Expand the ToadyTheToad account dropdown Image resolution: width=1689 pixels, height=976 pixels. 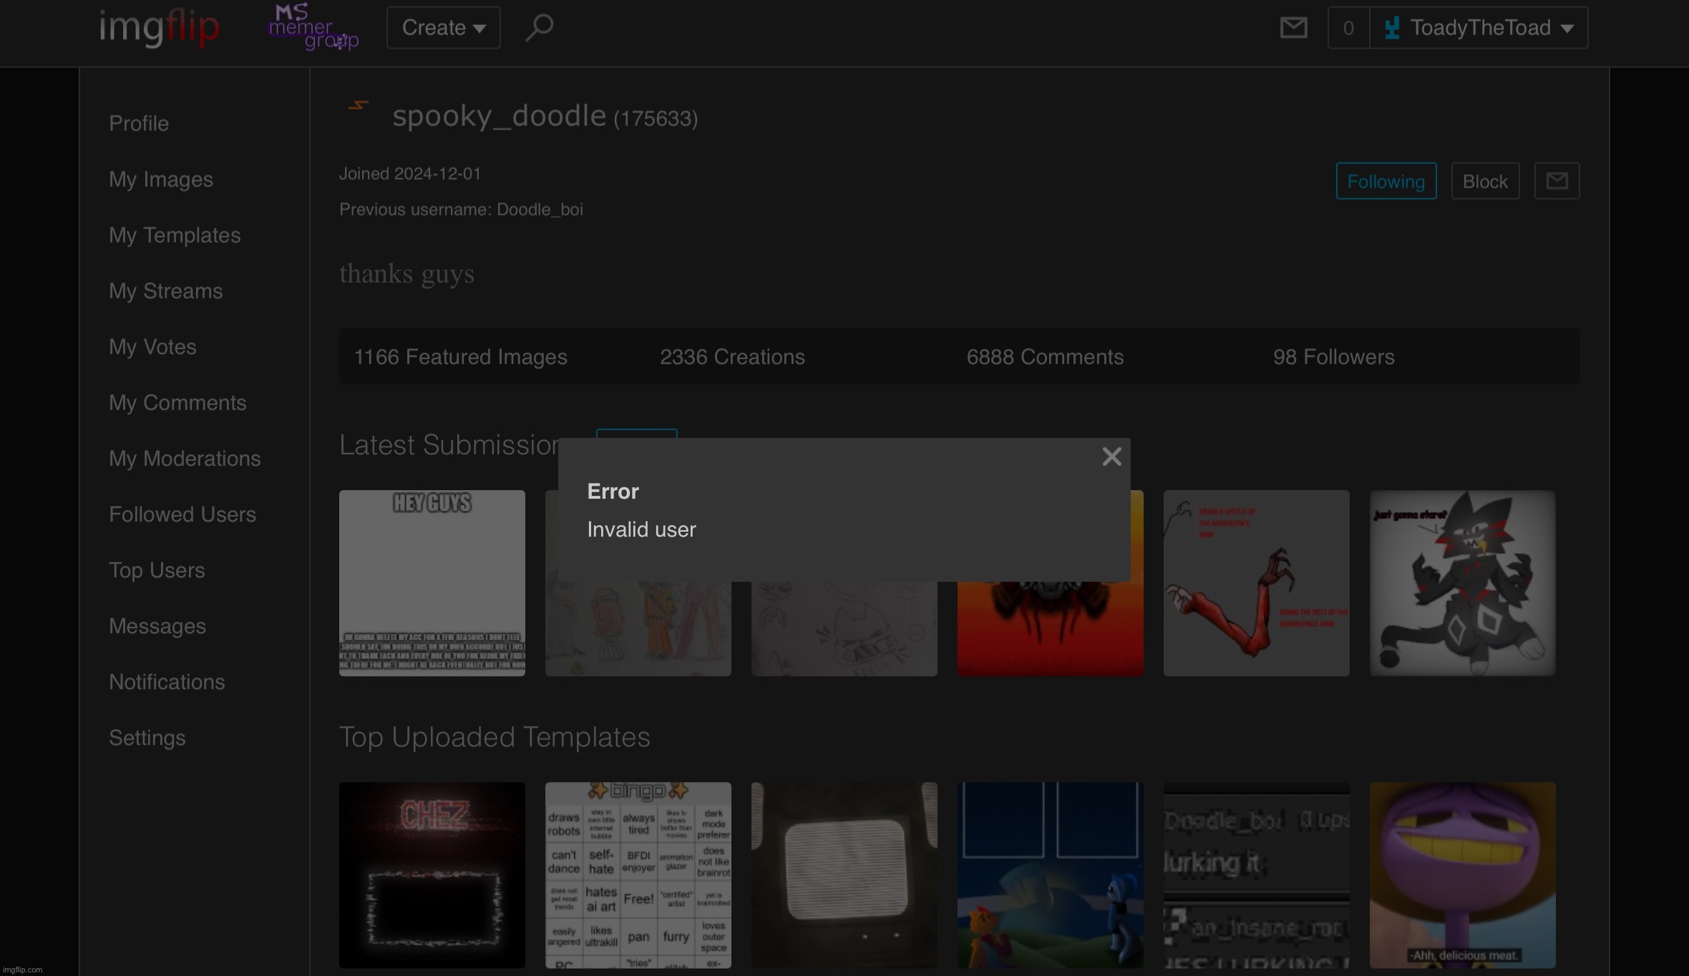(x=1479, y=29)
